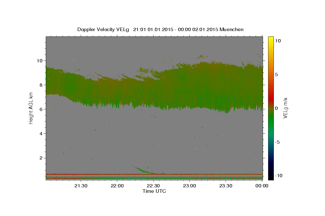Click the colorbar value -10 label
Image resolution: width=325 pixels, height=216 pixels.
tap(279, 176)
